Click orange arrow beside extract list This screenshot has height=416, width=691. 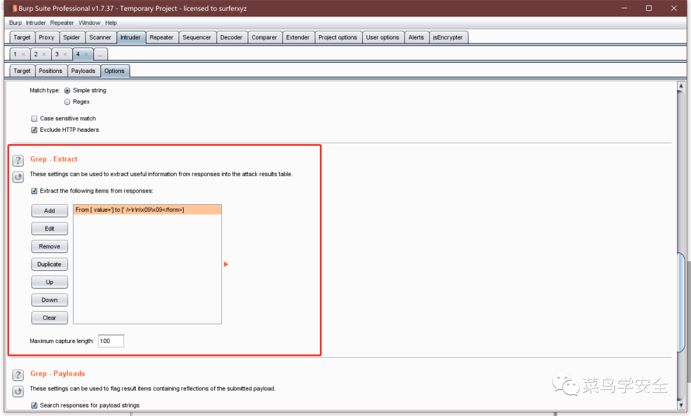[226, 264]
